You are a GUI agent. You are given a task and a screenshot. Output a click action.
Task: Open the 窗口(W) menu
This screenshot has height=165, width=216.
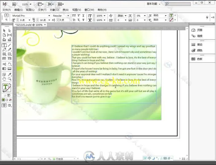point(89,10)
